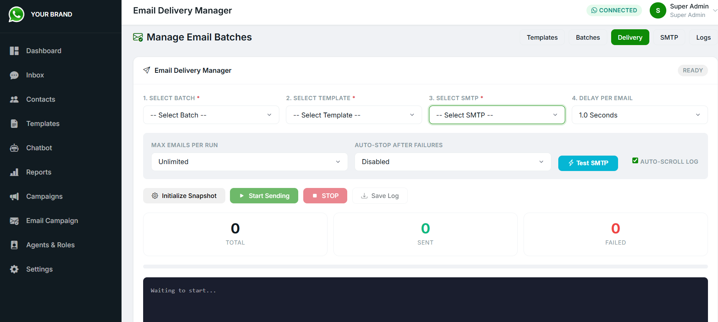The height and width of the screenshot is (322, 718).
Task: Click the Start Sending button
Action: (264, 196)
